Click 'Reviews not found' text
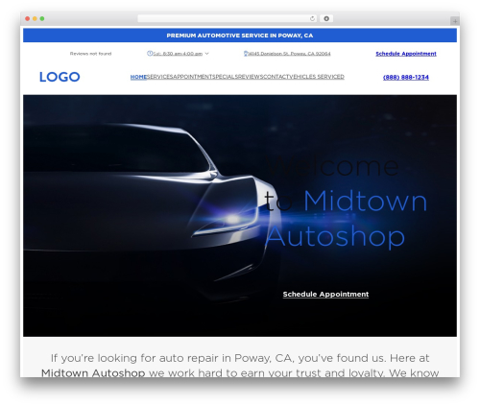 tap(90, 54)
